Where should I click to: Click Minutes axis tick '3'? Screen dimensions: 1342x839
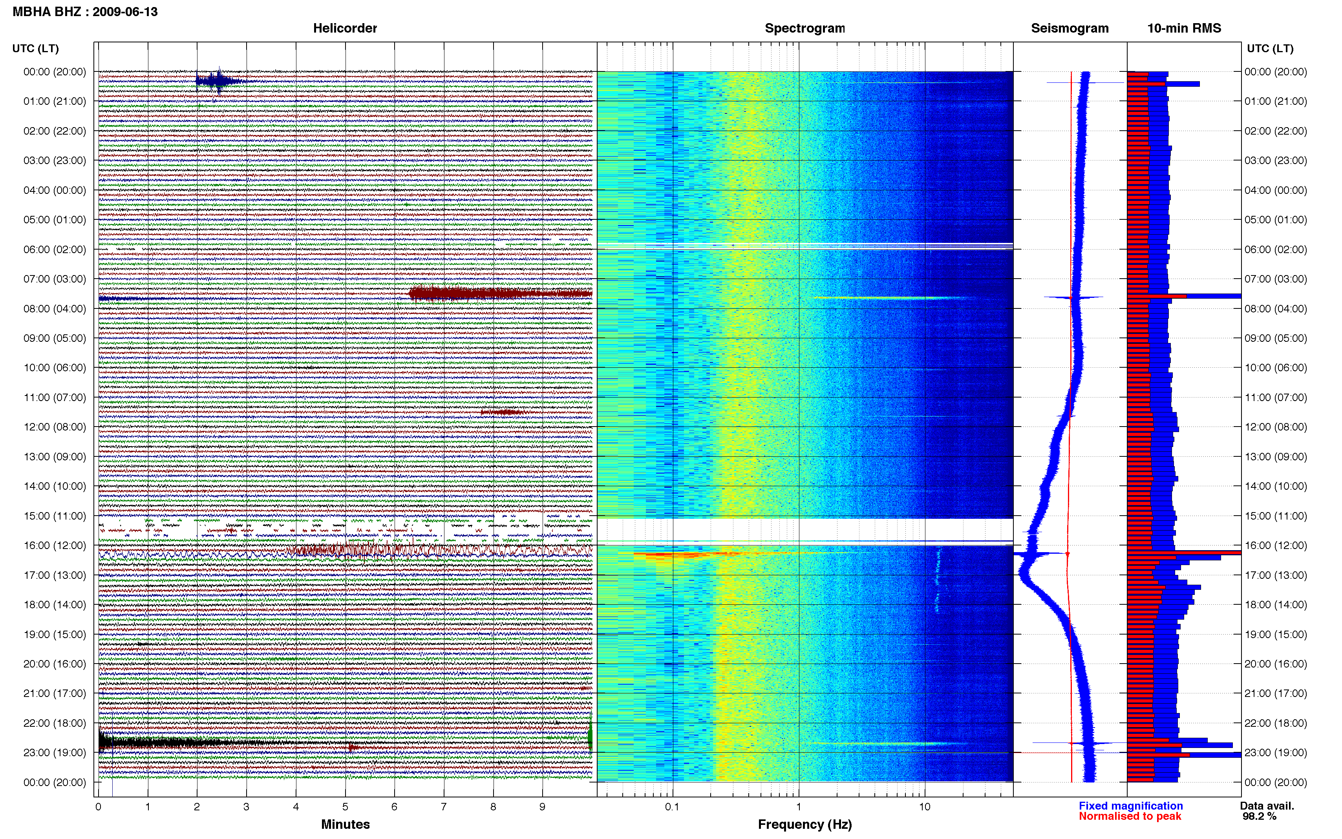[x=246, y=807]
